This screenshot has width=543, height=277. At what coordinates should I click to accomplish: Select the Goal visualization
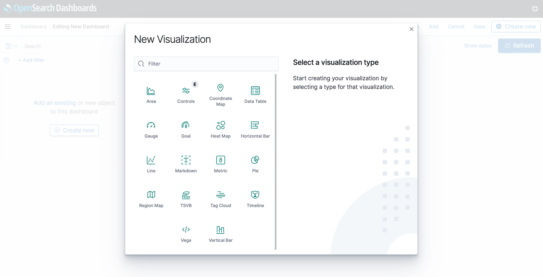point(186,130)
